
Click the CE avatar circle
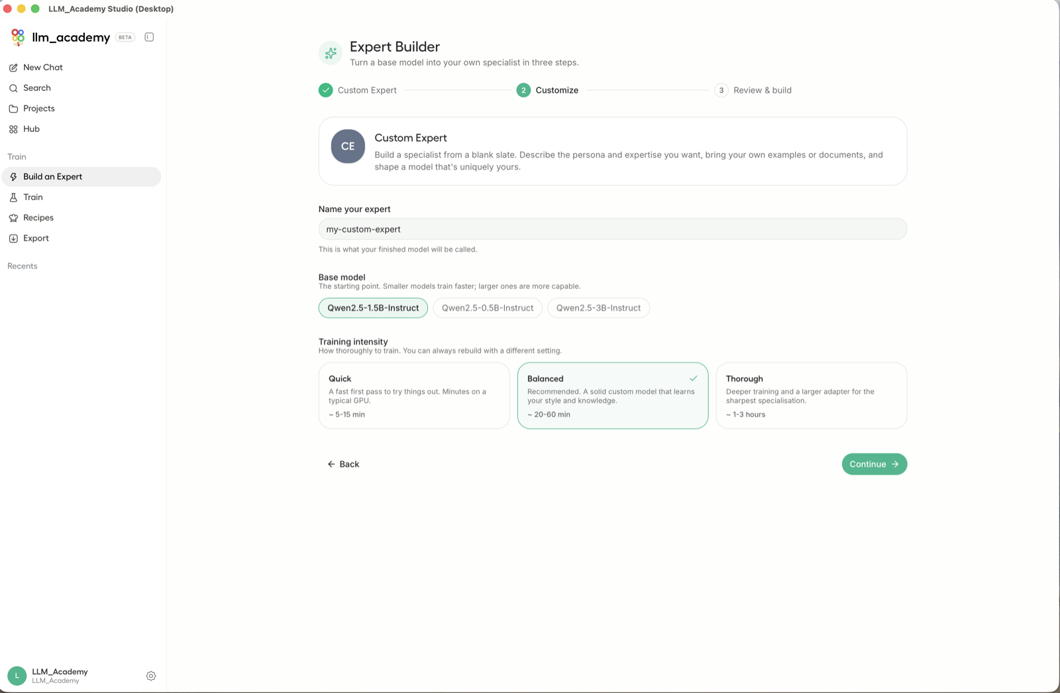click(x=348, y=146)
